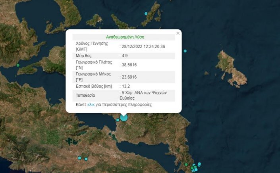Viewport: 280px width, 173px height.
Task: Click the 'Αναθεωρημένη Λύση' heading
Action: (125, 37)
